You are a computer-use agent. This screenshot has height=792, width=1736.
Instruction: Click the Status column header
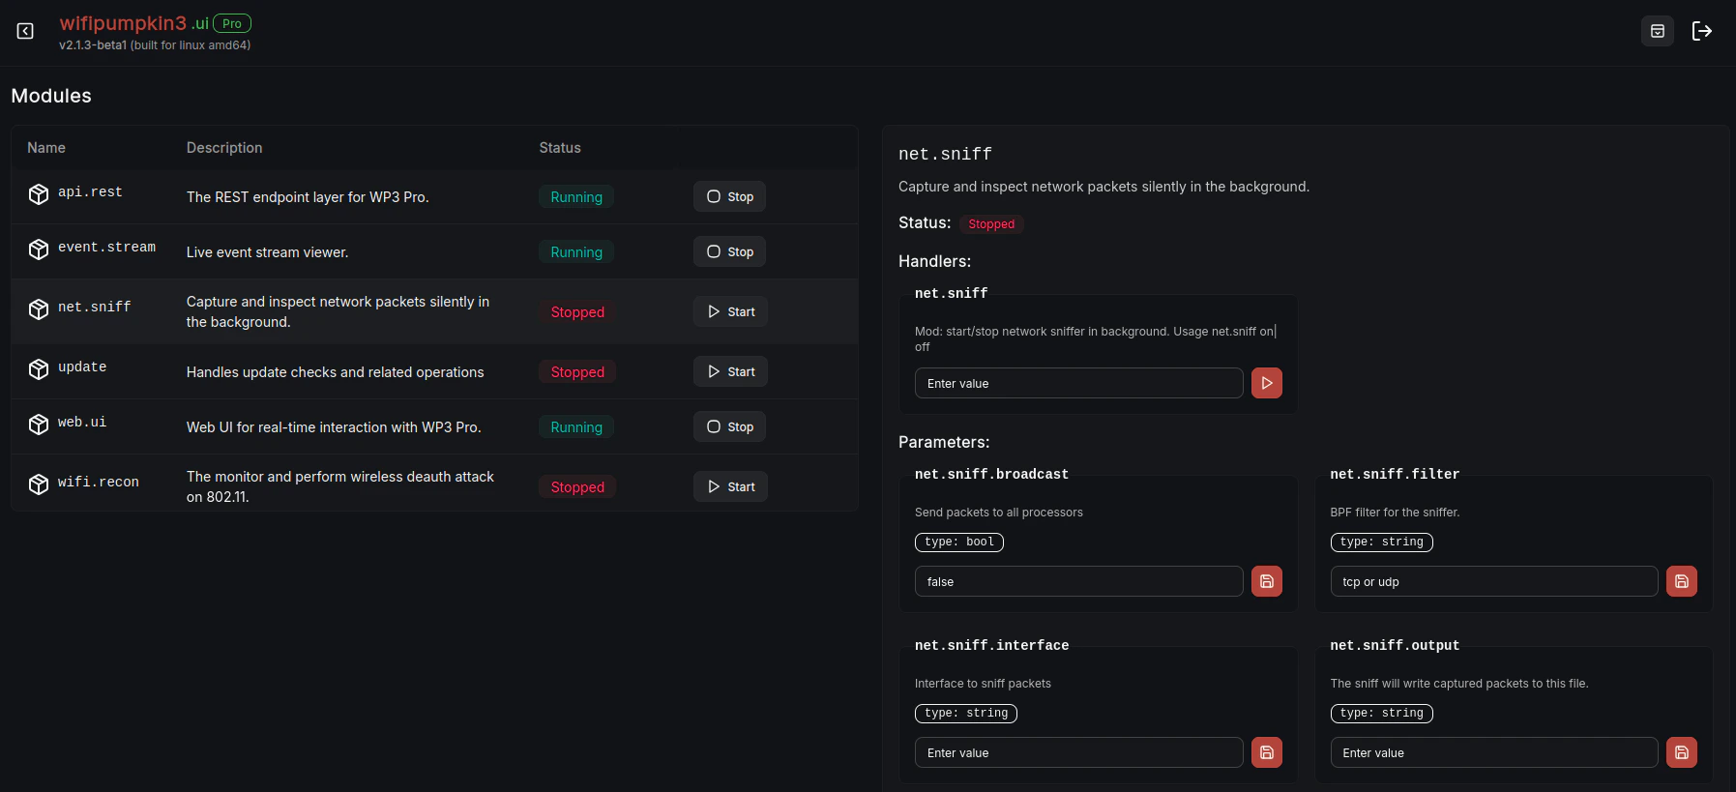pyautogui.click(x=560, y=147)
